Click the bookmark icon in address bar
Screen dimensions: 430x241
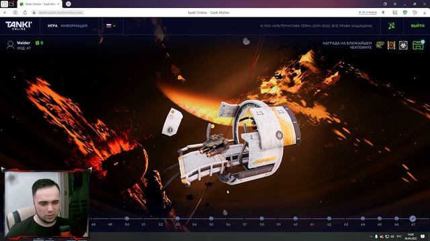(x=383, y=13)
